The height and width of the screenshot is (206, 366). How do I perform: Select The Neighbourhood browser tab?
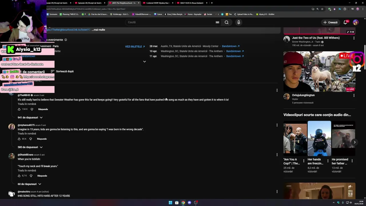pos(124,3)
